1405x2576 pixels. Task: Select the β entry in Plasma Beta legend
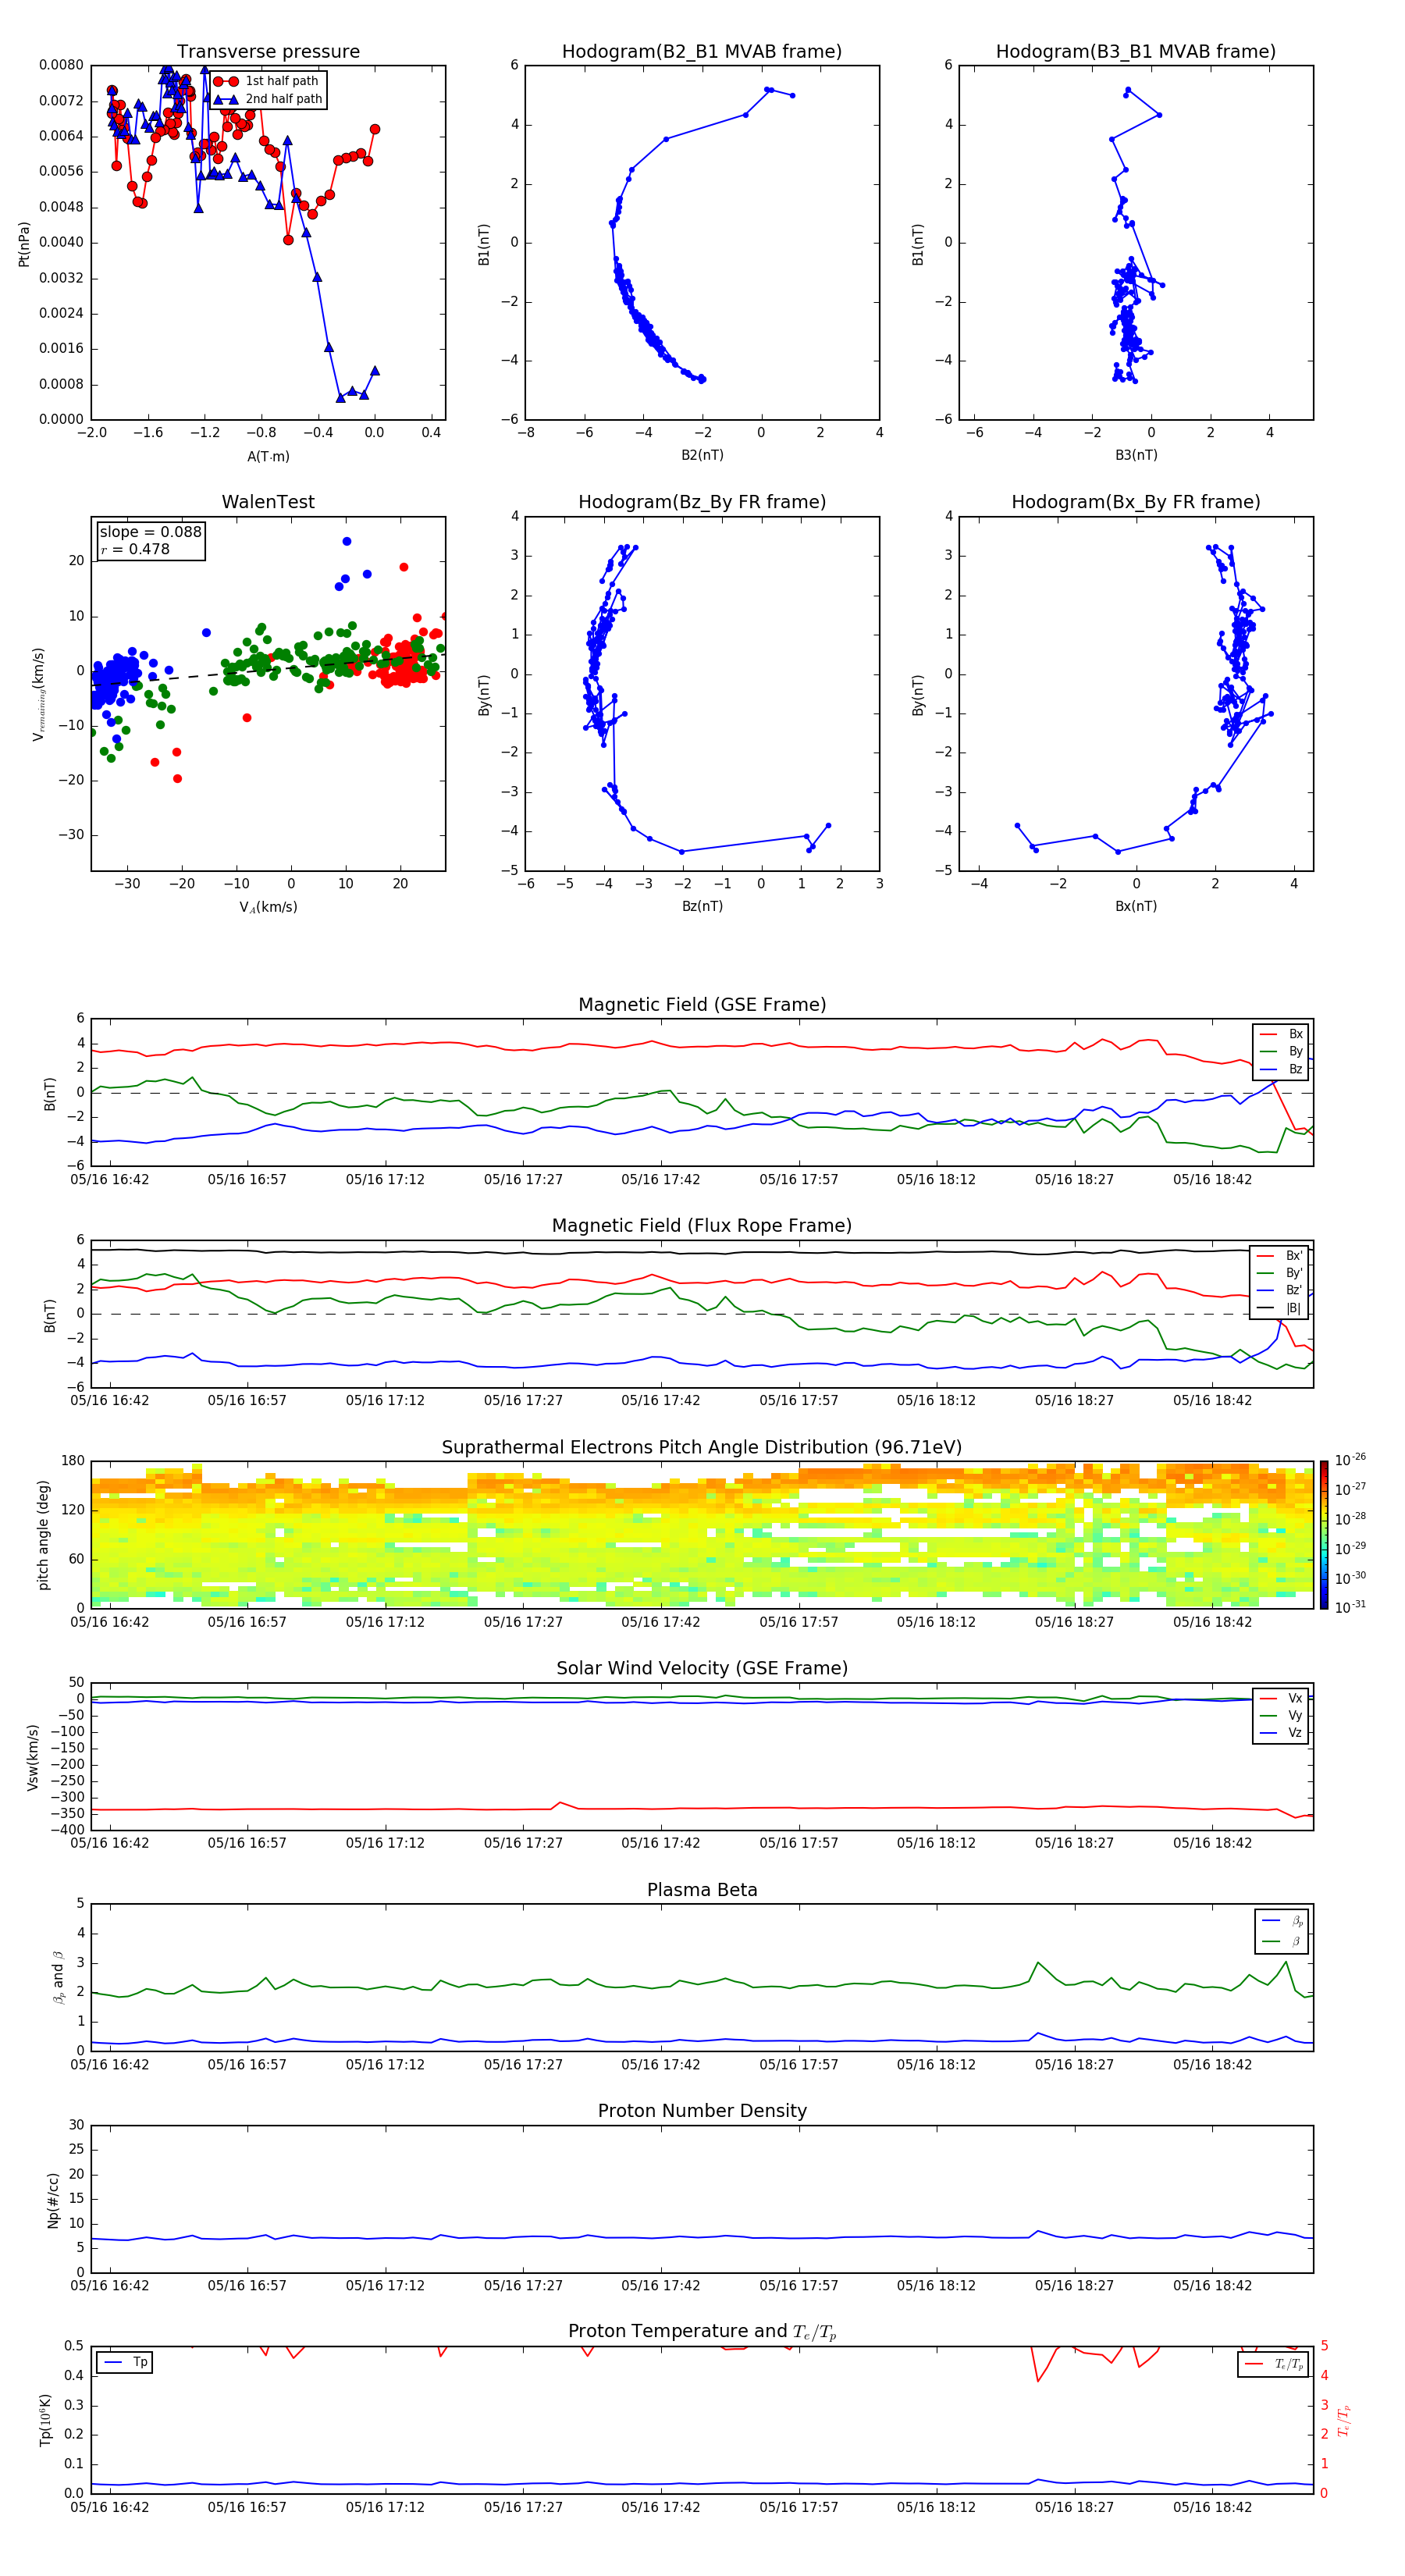[1283, 1942]
